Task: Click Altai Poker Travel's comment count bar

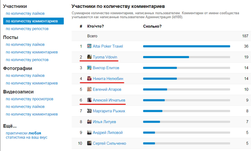Action: click(x=186, y=46)
